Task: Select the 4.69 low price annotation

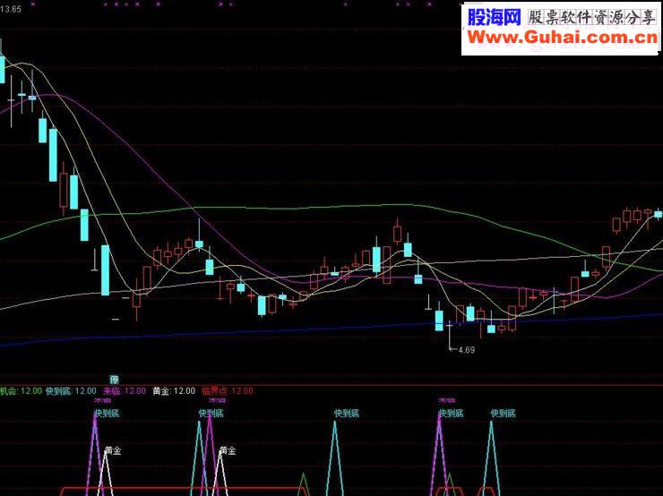Action: tap(467, 350)
